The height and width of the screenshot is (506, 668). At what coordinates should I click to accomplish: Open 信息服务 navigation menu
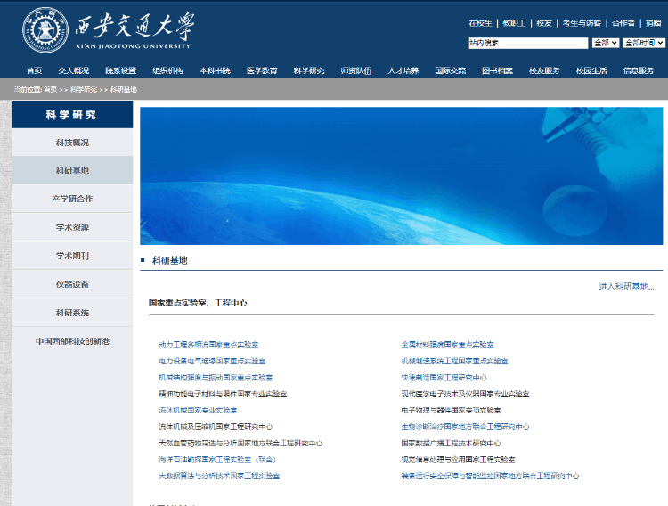click(x=639, y=70)
